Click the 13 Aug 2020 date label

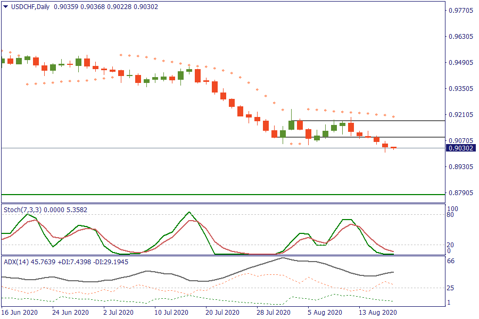click(x=378, y=313)
